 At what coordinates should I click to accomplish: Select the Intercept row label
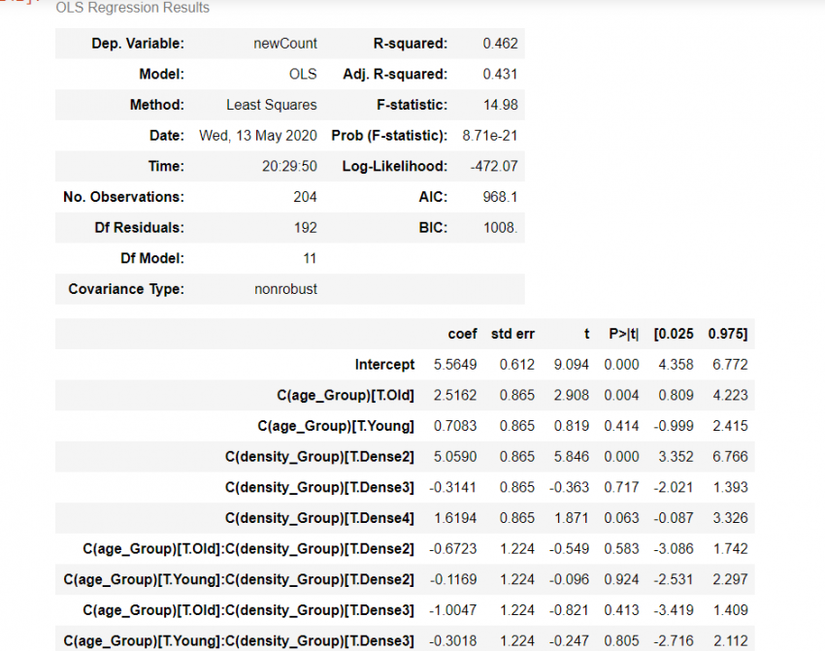(384, 365)
